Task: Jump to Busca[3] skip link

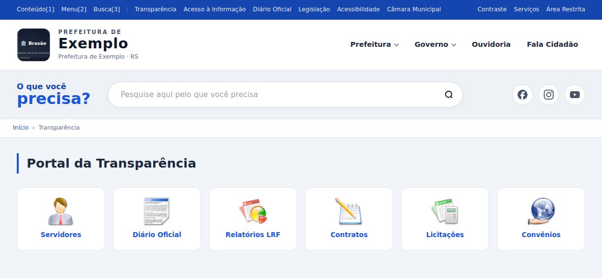Action: pyautogui.click(x=107, y=9)
